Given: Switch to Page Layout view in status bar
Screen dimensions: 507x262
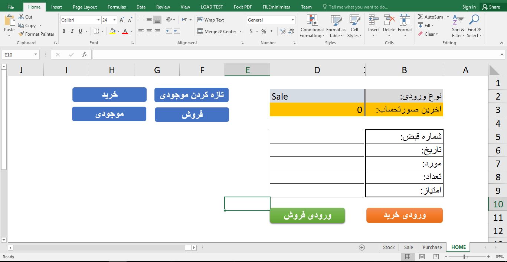Looking at the screenshot, I should point(422,257).
